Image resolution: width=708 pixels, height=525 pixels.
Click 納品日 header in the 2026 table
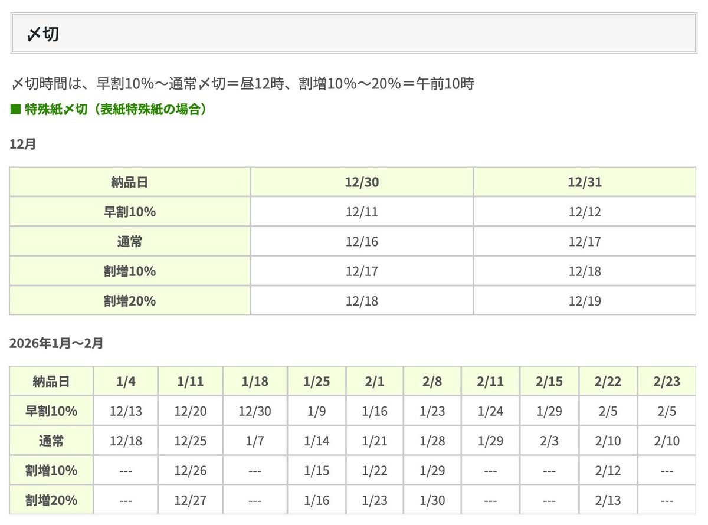coord(51,382)
